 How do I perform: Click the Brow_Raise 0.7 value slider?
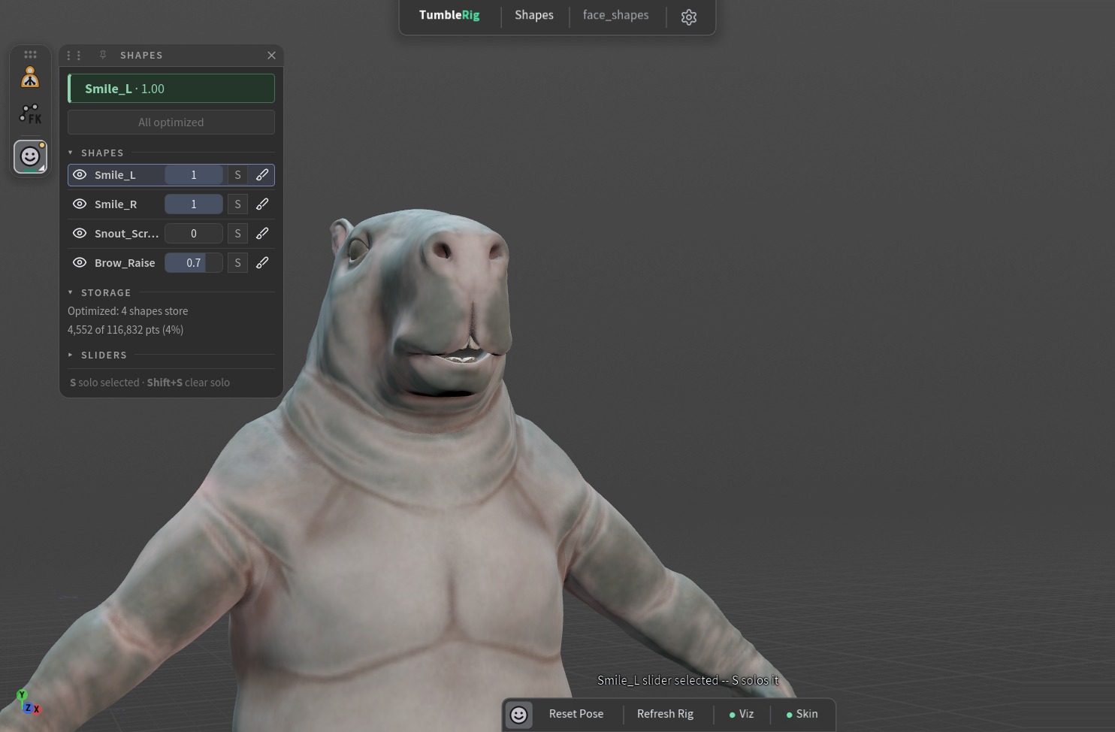click(194, 263)
